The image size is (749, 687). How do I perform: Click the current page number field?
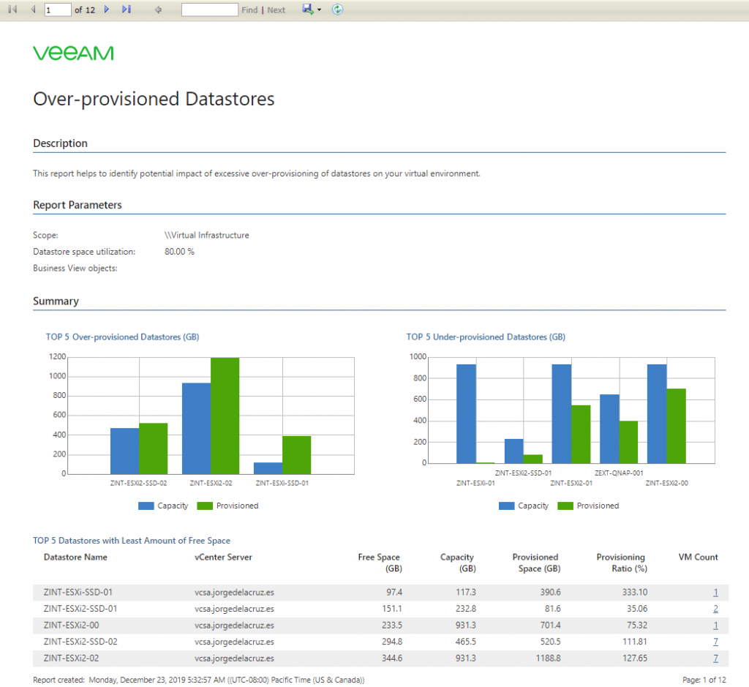(x=58, y=10)
